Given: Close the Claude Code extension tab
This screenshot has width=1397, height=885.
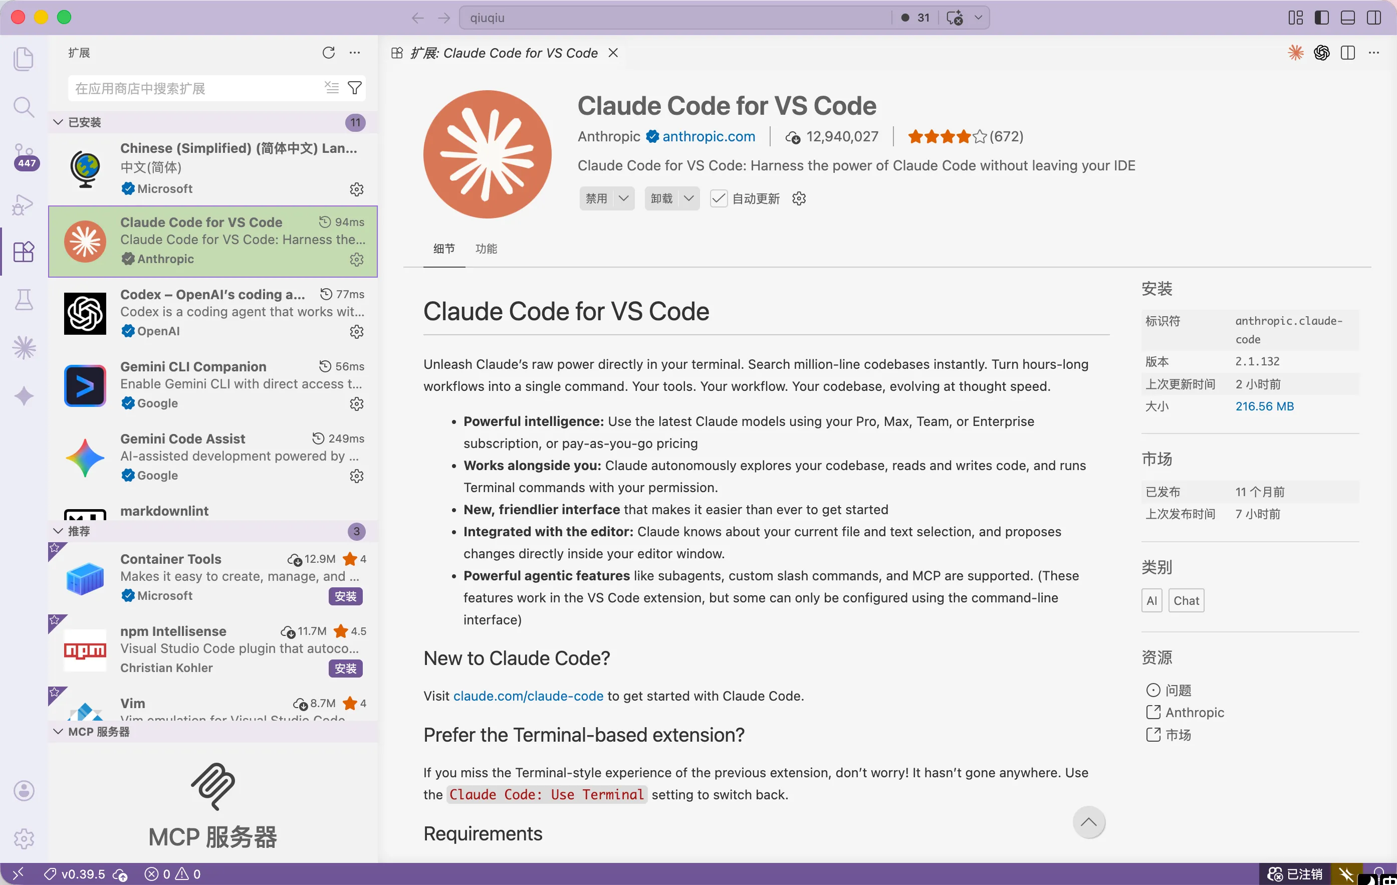Looking at the screenshot, I should (613, 53).
